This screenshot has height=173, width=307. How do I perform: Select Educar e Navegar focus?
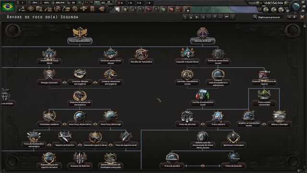tap(279, 119)
